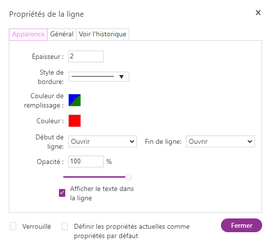Screen dimensions: 270x243
Task: Click the purple opacity slider track
Action: click(94, 177)
